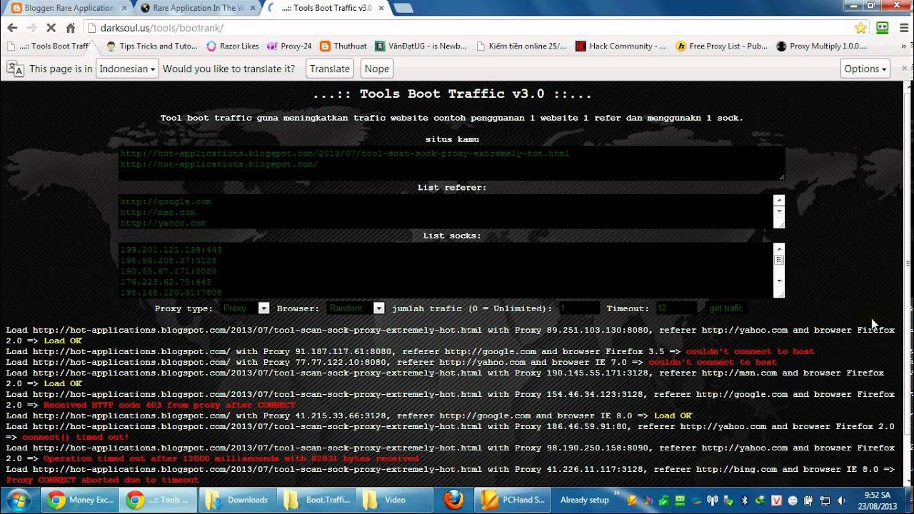Click the browser forward arrow
Image resolution: width=914 pixels, height=514 pixels.
[x=31, y=28]
